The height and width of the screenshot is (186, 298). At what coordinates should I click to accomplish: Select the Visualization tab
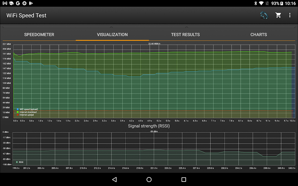click(112, 35)
